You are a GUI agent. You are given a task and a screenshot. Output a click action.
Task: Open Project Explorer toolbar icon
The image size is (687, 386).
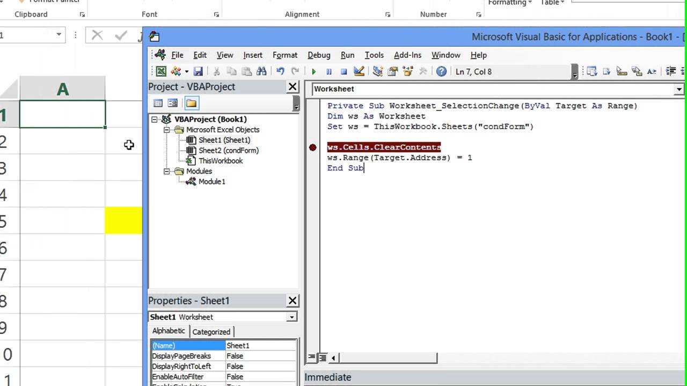click(377, 71)
